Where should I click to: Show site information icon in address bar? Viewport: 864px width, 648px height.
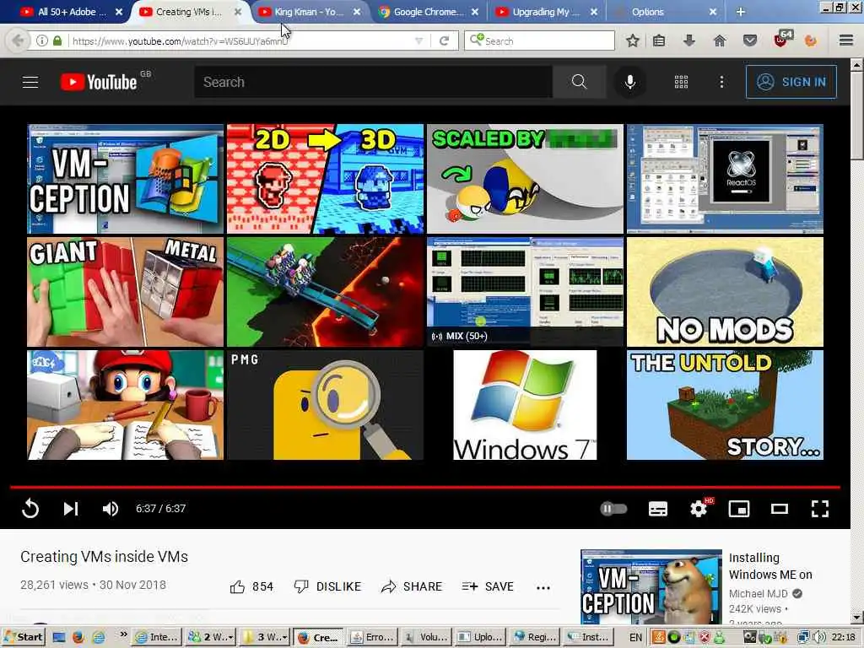(42, 40)
